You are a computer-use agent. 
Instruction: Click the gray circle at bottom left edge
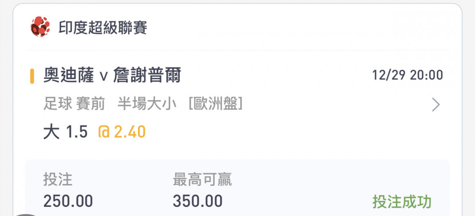(27, 215)
